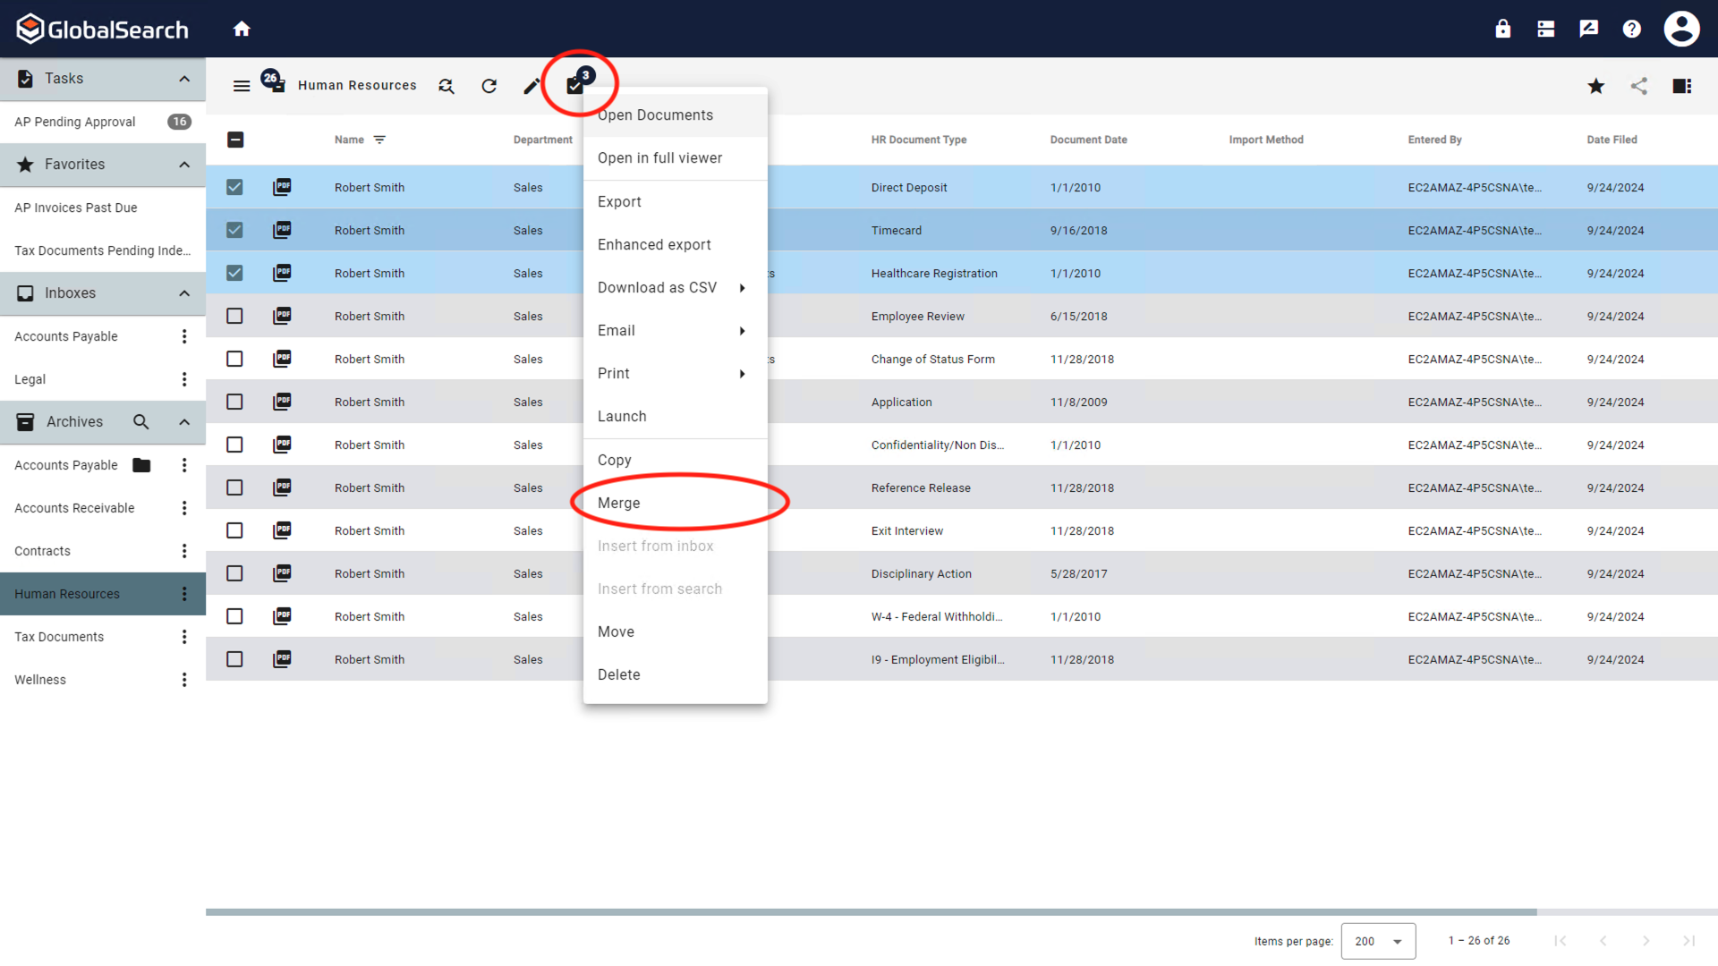Add search to favorites with star icon
The width and height of the screenshot is (1718, 966).
pyautogui.click(x=1596, y=86)
